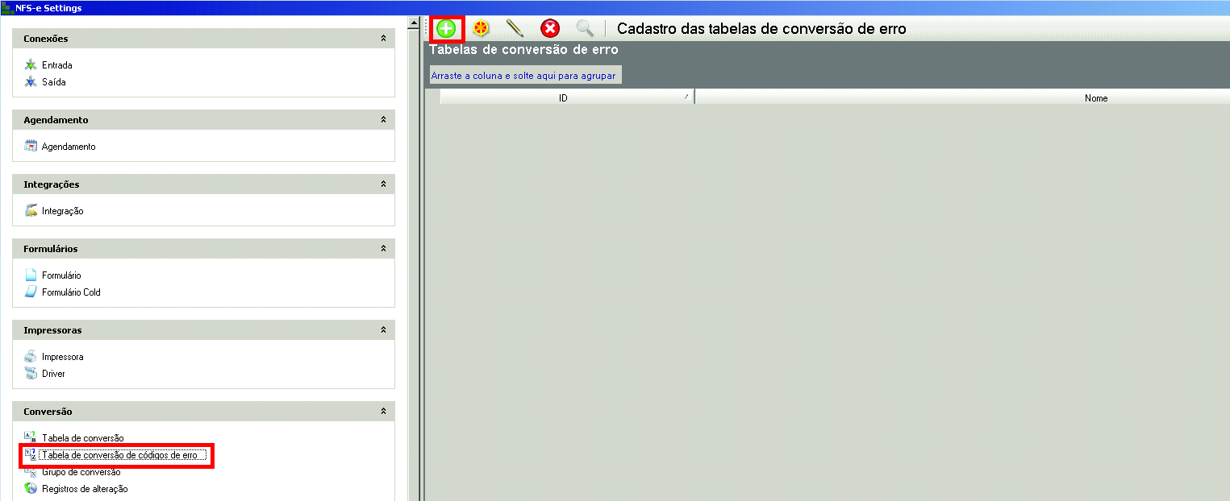
Task: Click NFS-e Settings title bar app icon
Action: 7,8
